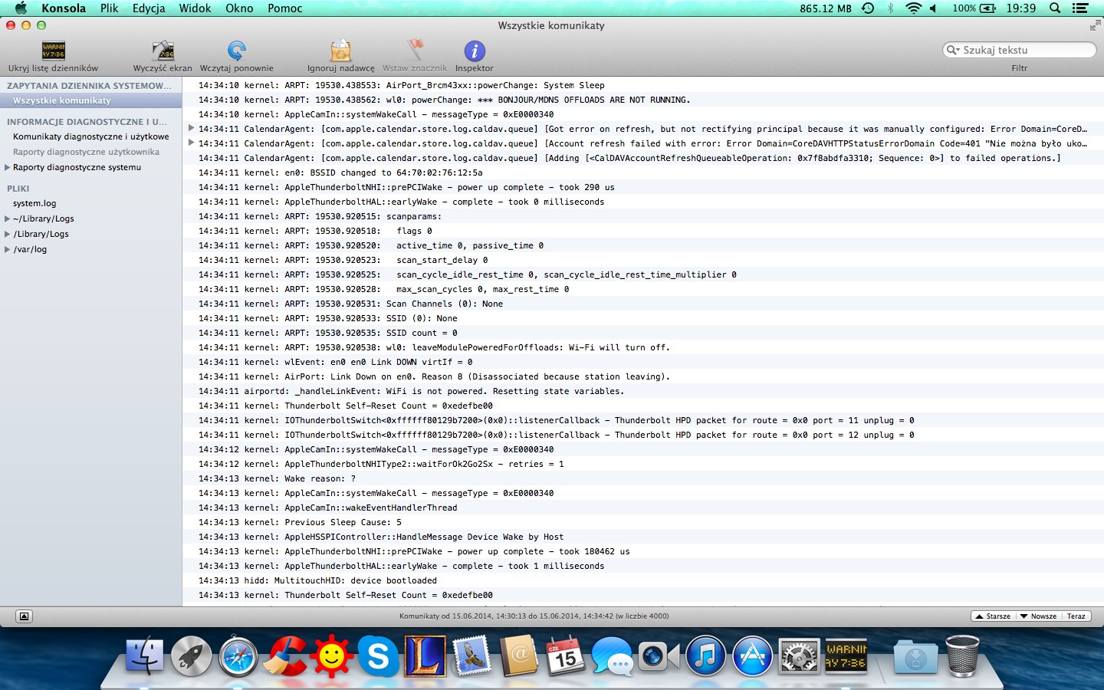
Task: Open the Widok menu
Action: click(195, 8)
